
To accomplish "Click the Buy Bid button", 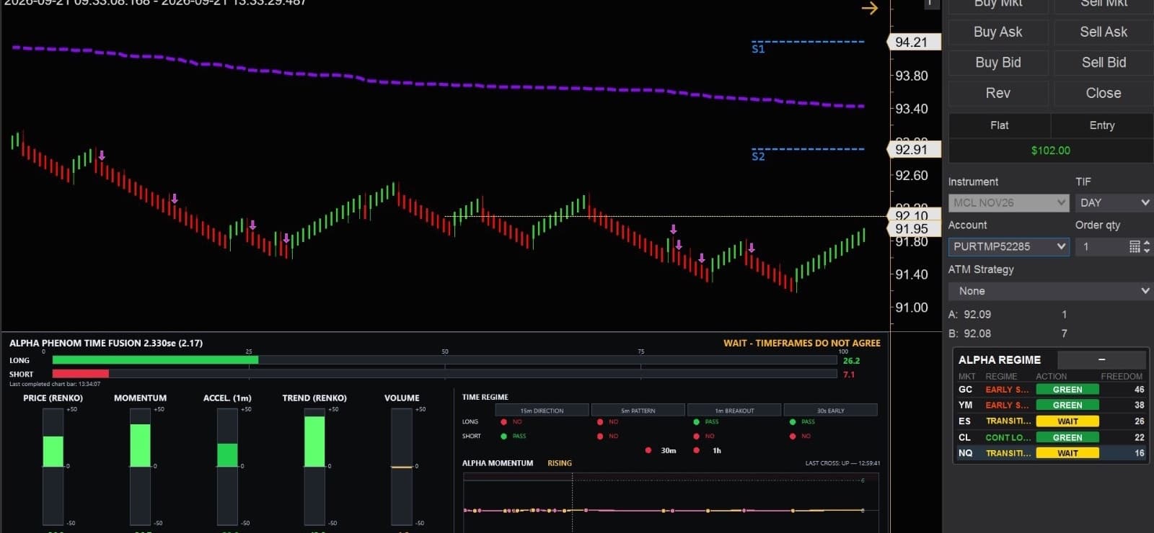I will point(997,63).
